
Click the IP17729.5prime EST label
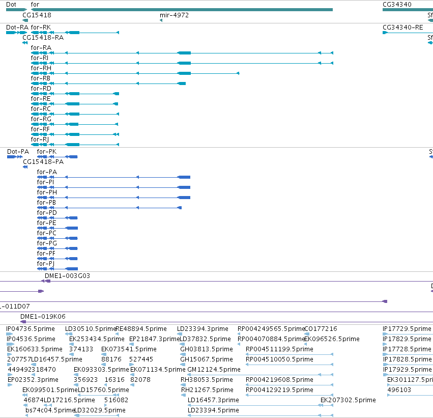[x=407, y=329]
